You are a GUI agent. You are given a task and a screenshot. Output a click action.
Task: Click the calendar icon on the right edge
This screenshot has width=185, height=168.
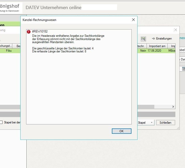[183, 69]
